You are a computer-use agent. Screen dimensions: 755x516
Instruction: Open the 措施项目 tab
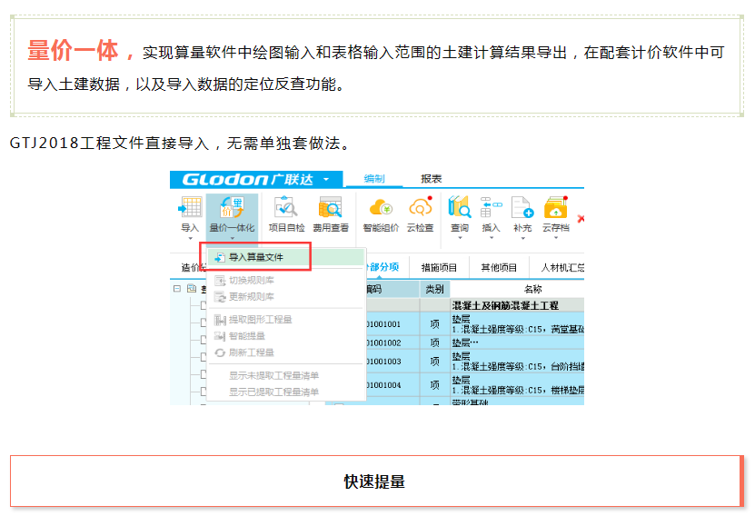pyautogui.click(x=439, y=268)
